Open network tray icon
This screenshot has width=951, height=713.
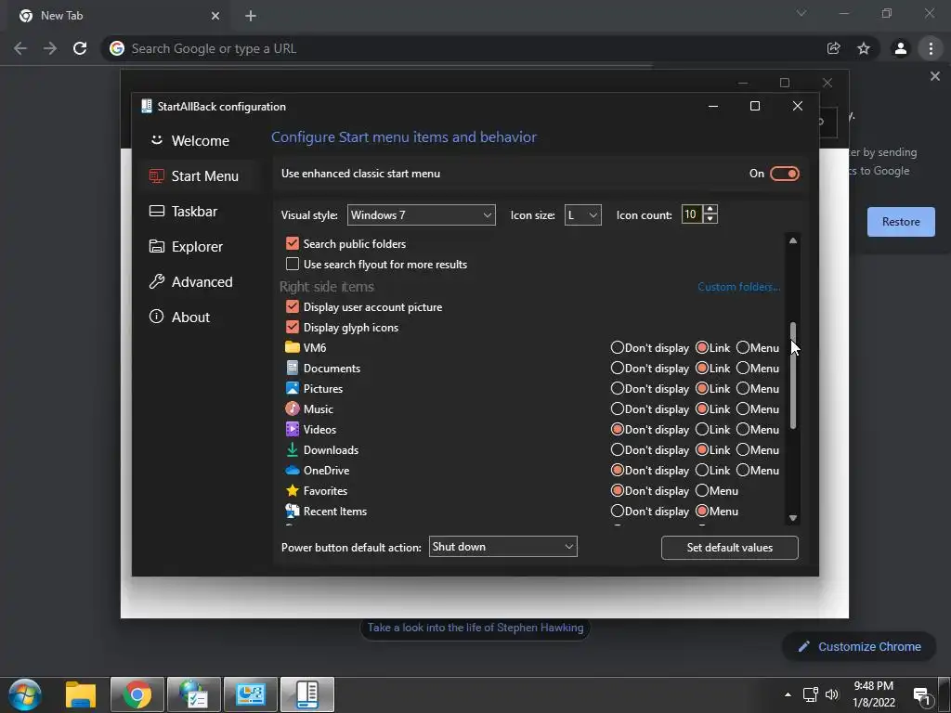point(810,694)
